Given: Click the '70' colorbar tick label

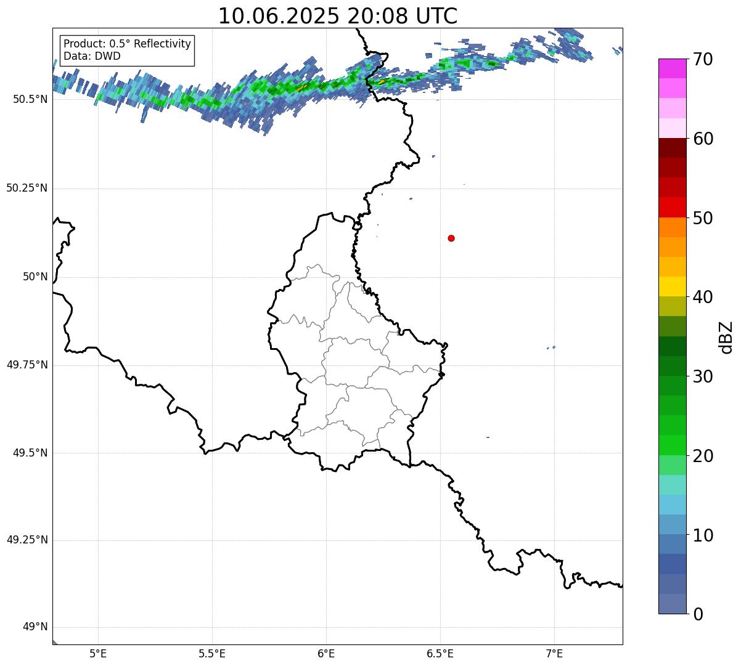Looking at the screenshot, I should pyautogui.click(x=703, y=59).
